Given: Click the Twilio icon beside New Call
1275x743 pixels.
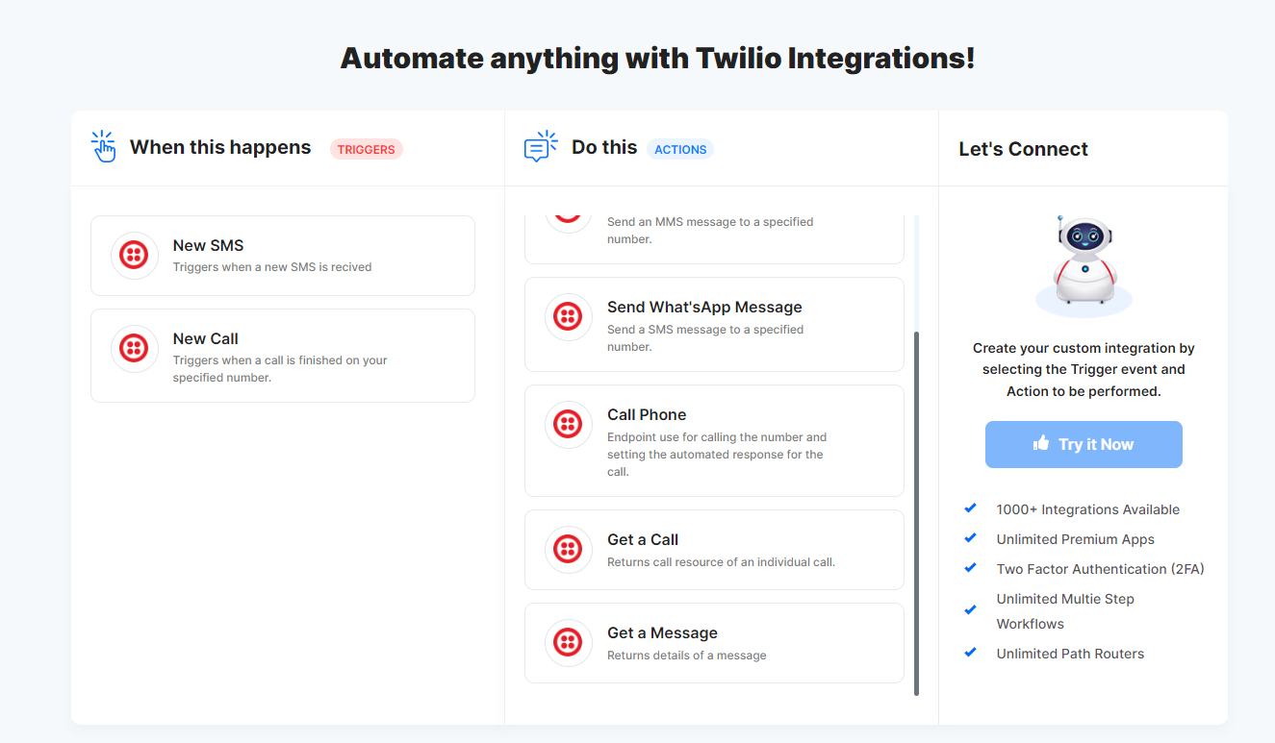Looking at the screenshot, I should [134, 349].
